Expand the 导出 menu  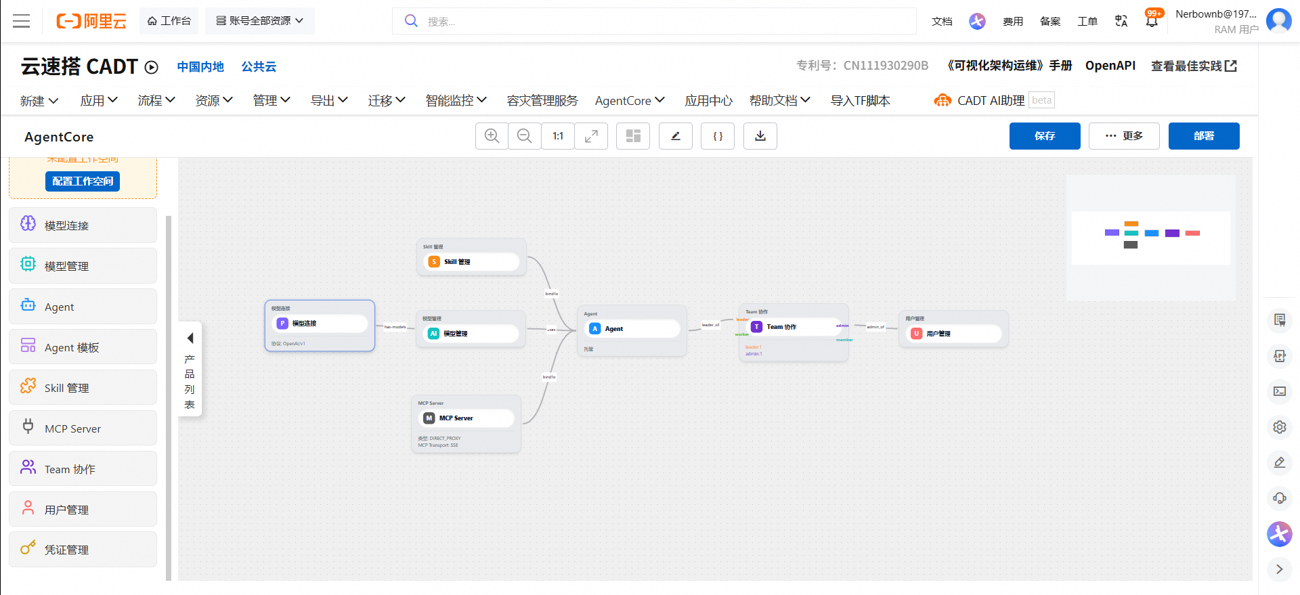pos(329,101)
